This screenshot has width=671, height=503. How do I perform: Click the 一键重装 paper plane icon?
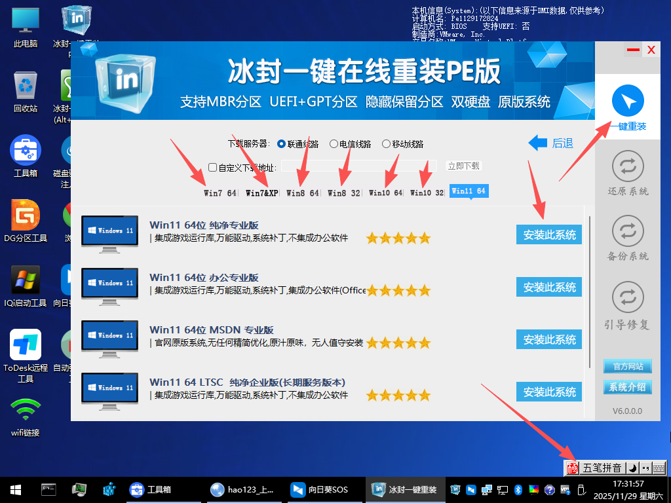point(627,102)
